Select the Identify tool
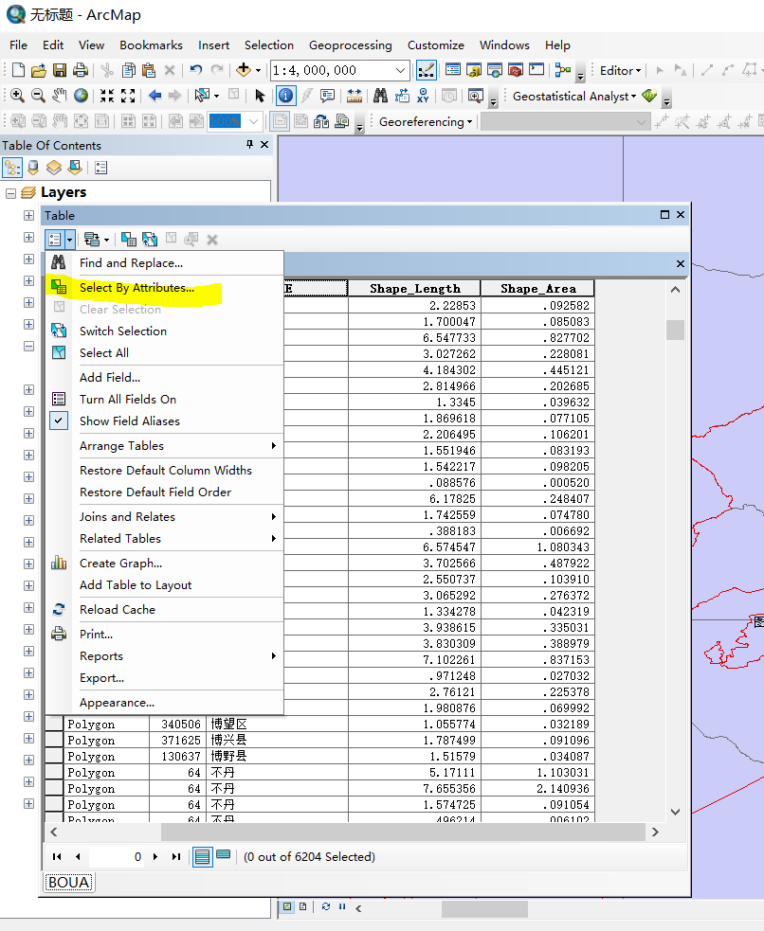The width and height of the screenshot is (764, 931). pyautogui.click(x=285, y=96)
